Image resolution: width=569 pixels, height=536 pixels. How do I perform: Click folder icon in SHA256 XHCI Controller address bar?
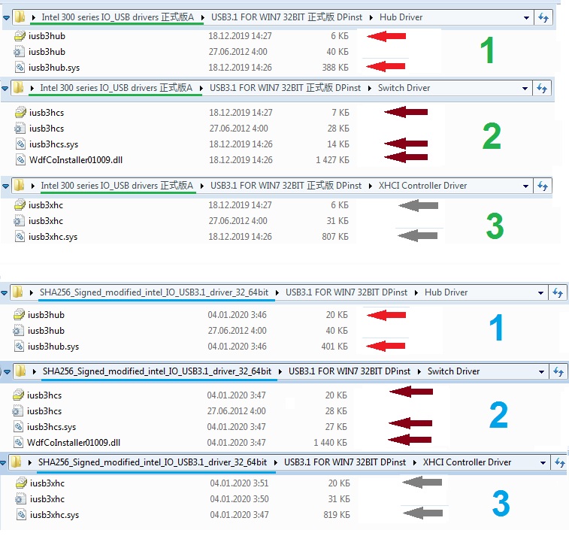(x=16, y=462)
